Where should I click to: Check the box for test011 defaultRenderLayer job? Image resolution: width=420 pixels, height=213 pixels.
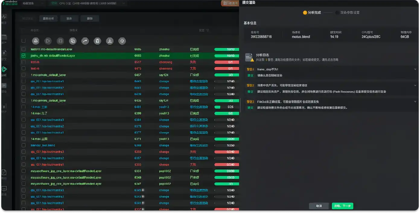[x=24, y=49]
